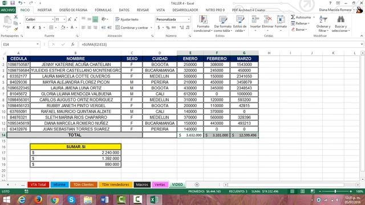The image size is (365, 205).
Task: Open the Combinar y centrar dropdown arrow
Action: tap(151, 28)
